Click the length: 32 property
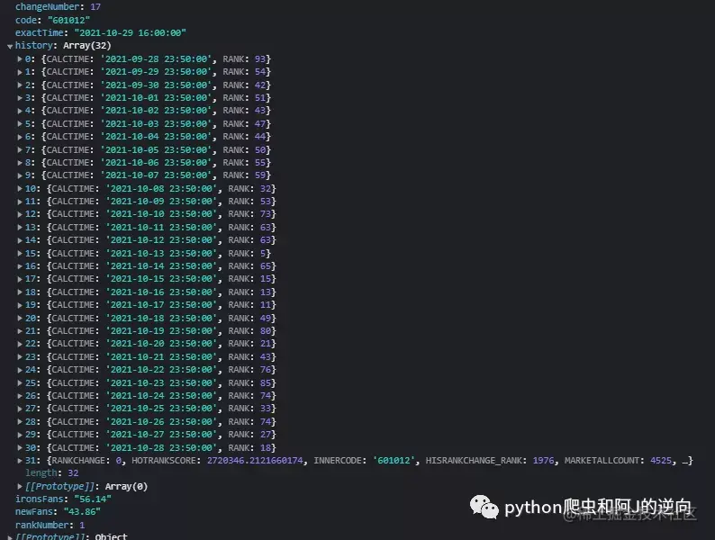Viewport: 715px width, 540px height. (x=52, y=473)
